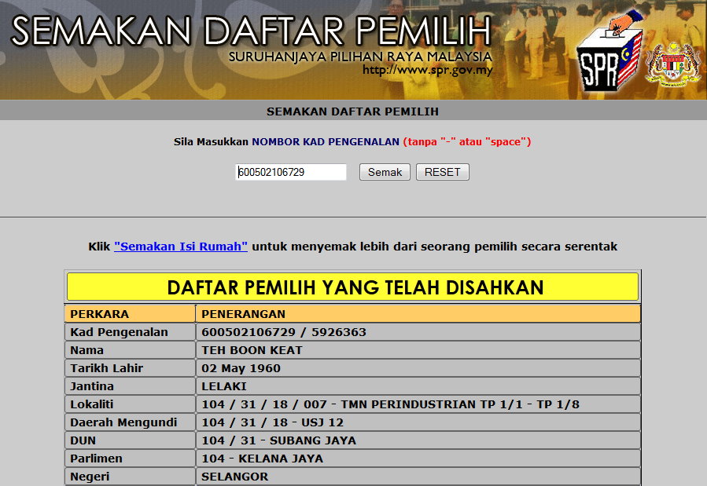707x486 pixels.
Task: Click the Kad Pengenalan row label
Action: 119,332
